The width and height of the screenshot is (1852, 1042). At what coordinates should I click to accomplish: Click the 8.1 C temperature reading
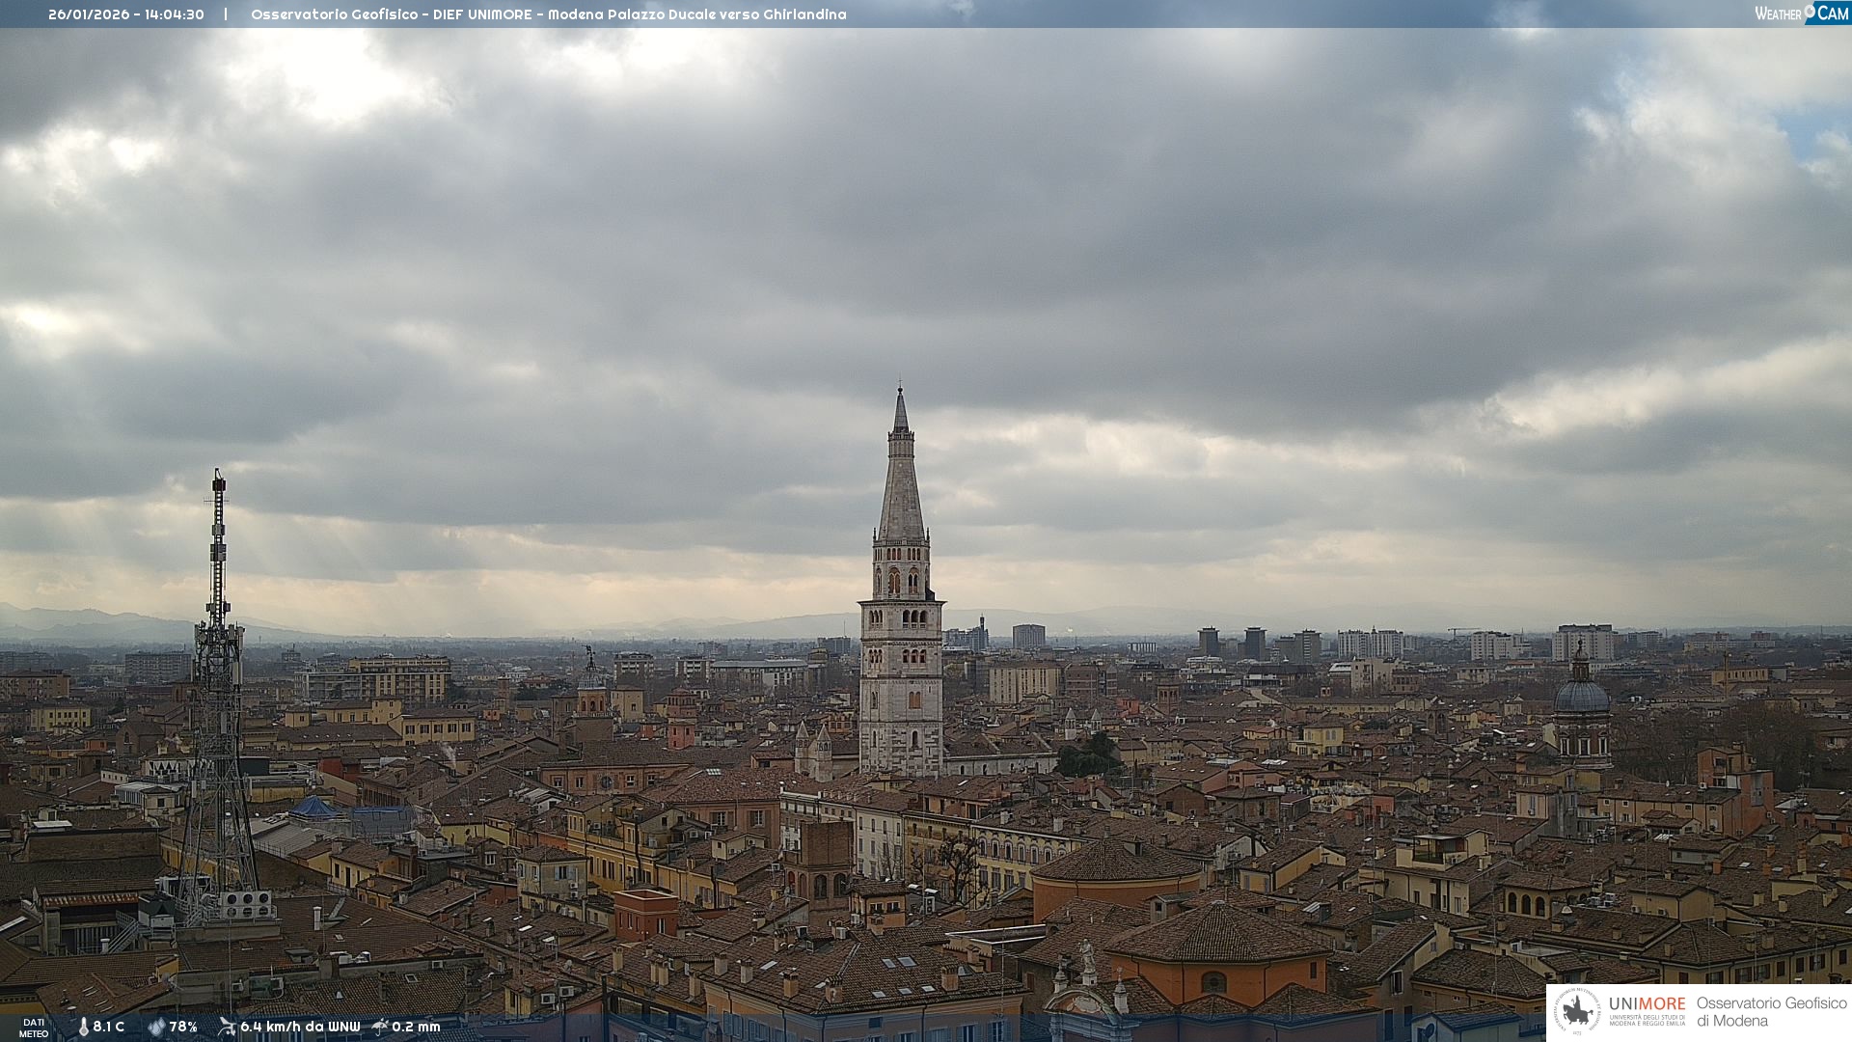pos(109,1028)
